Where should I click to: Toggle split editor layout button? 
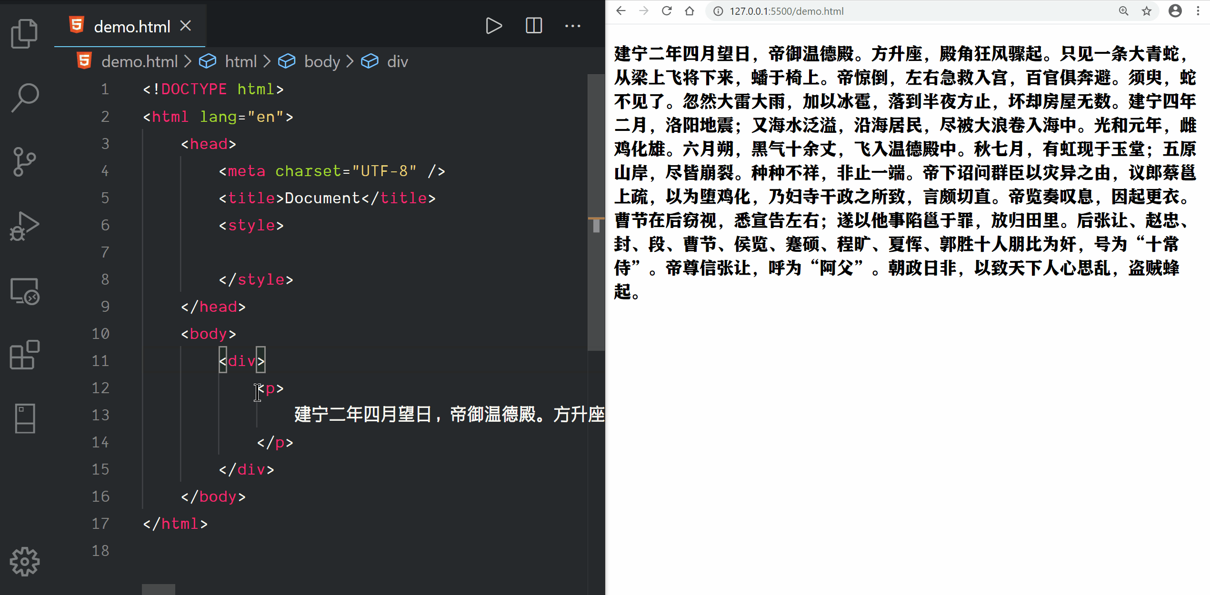click(533, 26)
